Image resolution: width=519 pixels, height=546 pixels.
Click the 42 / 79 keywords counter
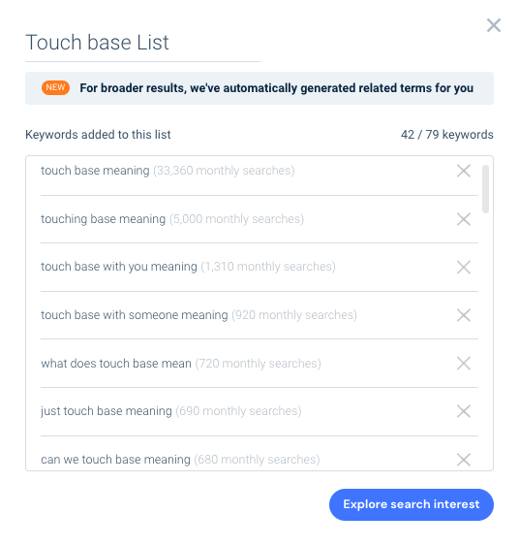[447, 135]
